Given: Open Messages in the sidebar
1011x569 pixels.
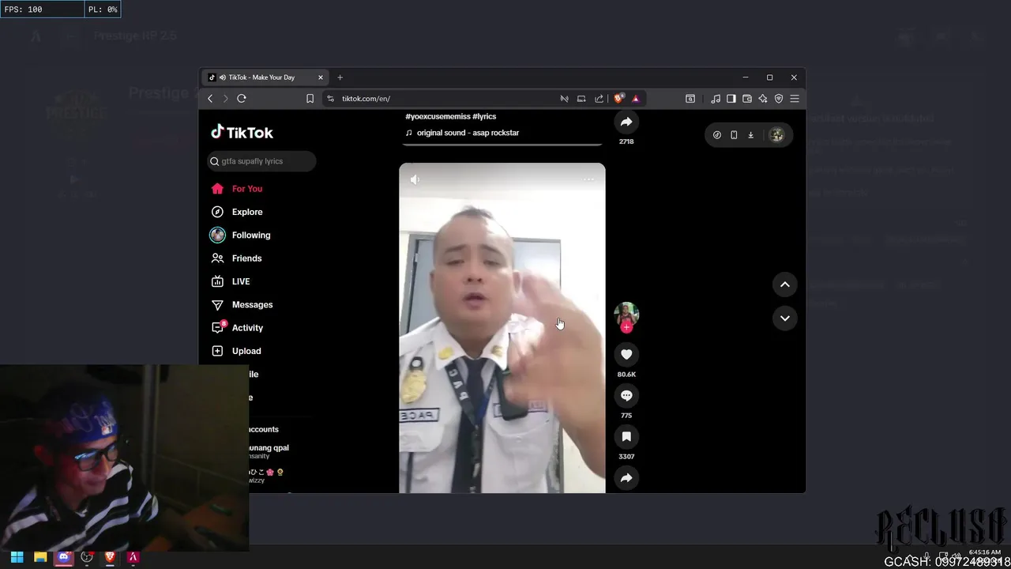Looking at the screenshot, I should 242,304.
